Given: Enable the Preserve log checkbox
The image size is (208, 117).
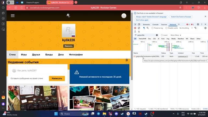Looking at the screenshot, I should [152, 28].
